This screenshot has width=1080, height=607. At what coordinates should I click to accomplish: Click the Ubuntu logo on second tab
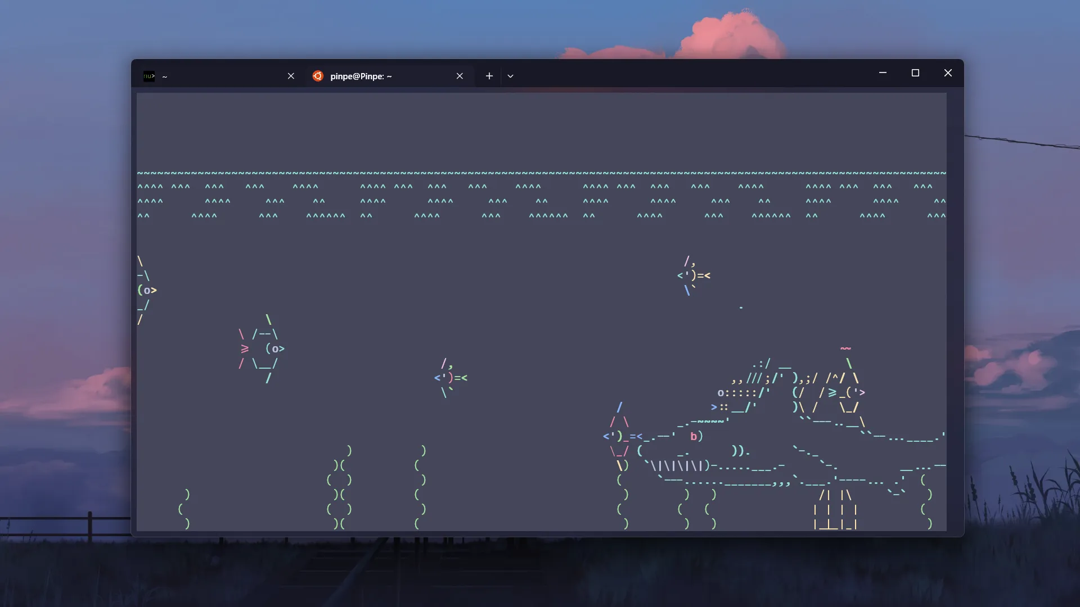pyautogui.click(x=318, y=76)
